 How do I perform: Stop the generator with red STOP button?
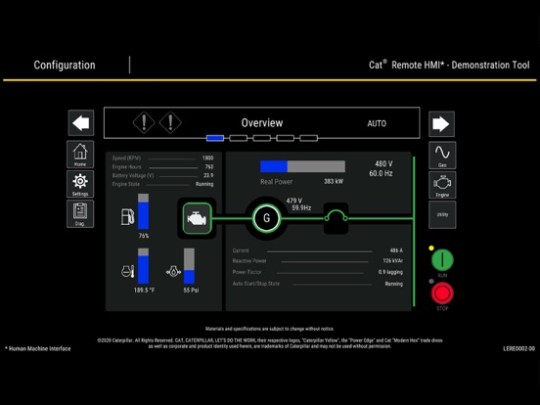442,293
